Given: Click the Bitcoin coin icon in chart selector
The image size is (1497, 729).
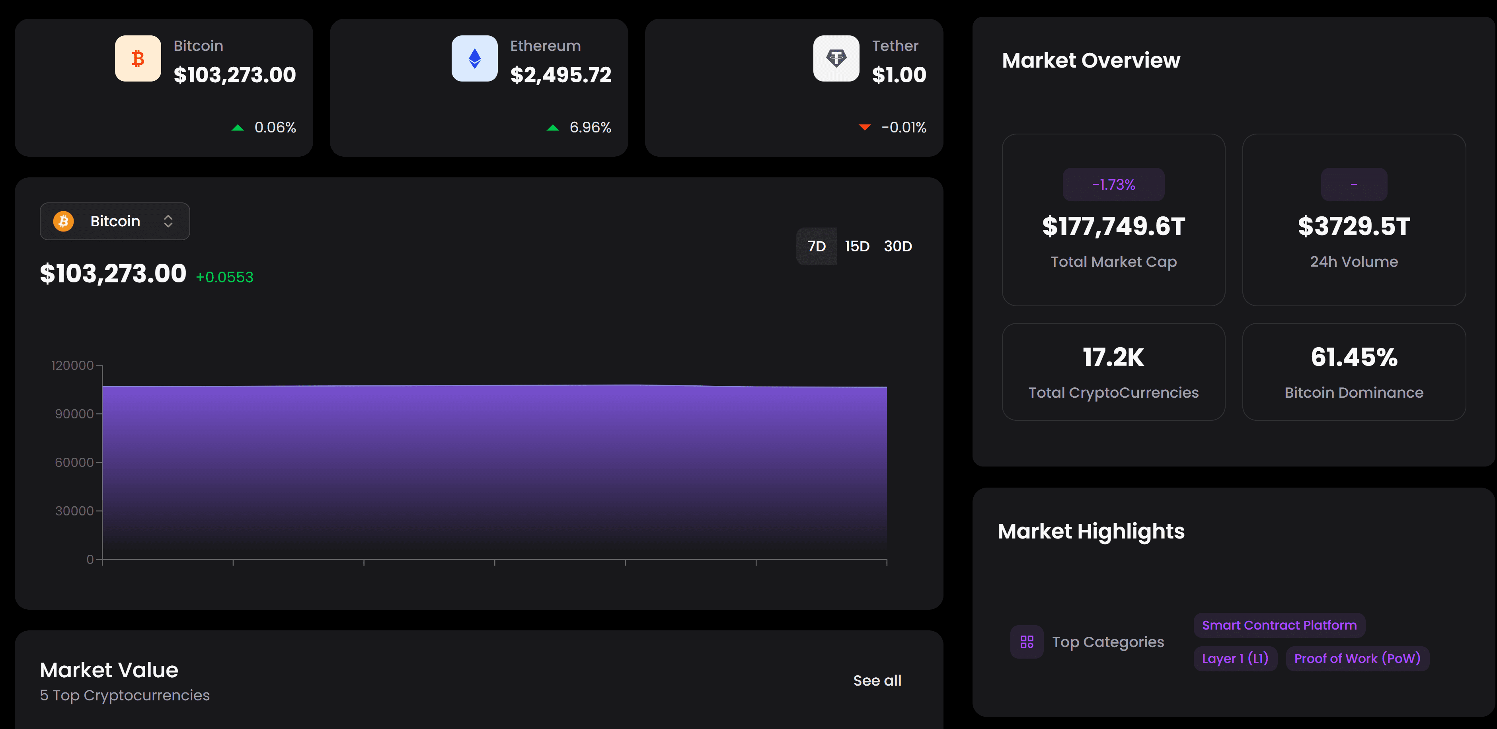Looking at the screenshot, I should tap(63, 221).
